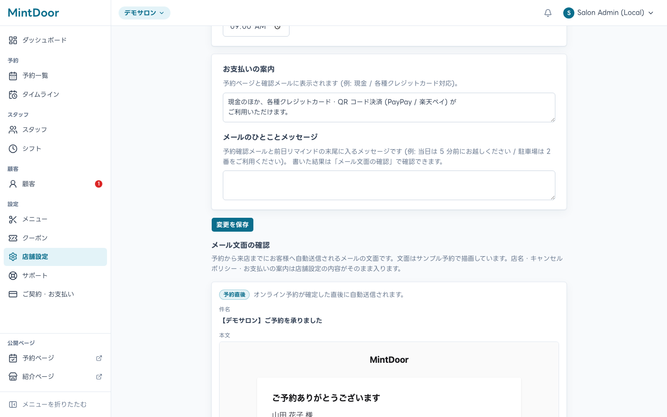Open the 紹介ページ public link
The width and height of the screenshot is (667, 417).
pyautogui.click(x=55, y=377)
